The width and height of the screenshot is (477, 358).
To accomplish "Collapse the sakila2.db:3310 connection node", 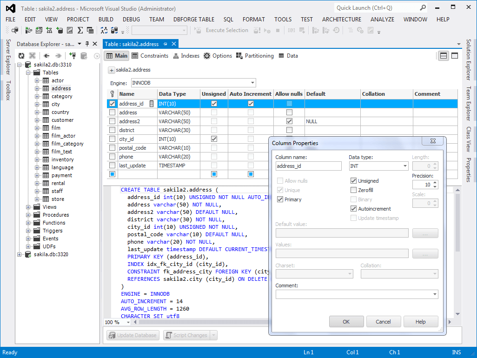I will click(20, 65).
